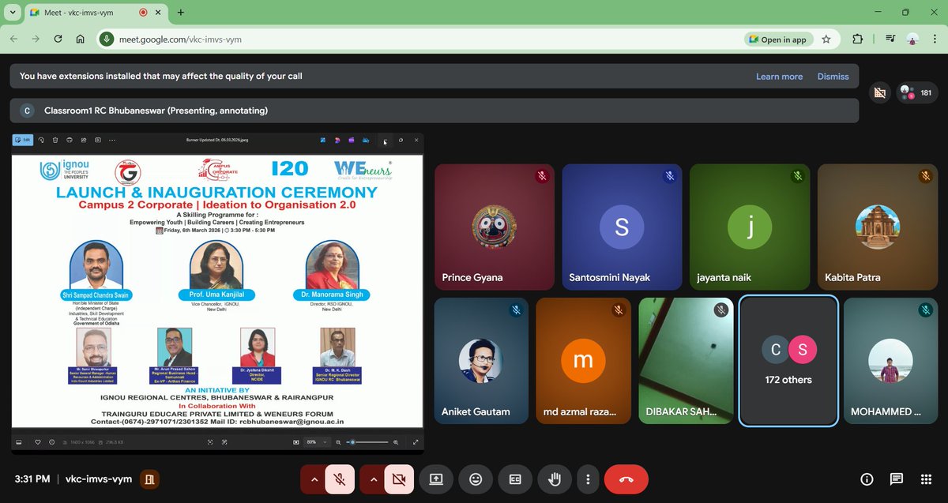This screenshot has height=503, width=948.
Task: Click share icon in shared Photos toolbar
Action: point(84,140)
